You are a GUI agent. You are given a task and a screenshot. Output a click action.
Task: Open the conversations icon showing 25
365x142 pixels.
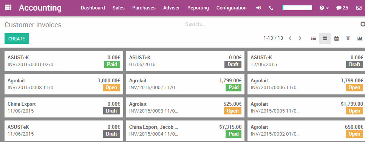(342, 8)
